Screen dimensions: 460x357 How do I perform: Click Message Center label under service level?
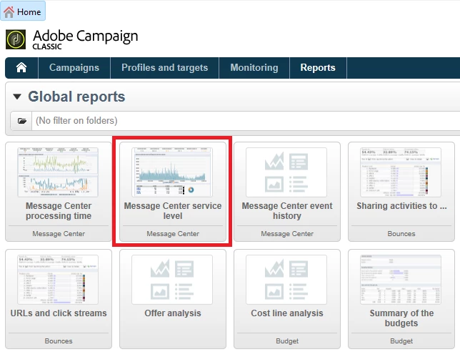173,234
